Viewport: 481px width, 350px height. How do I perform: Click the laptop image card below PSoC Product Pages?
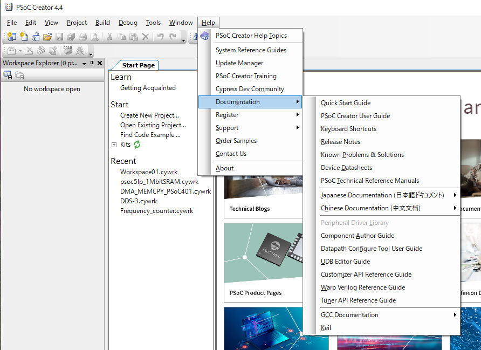coord(276,328)
